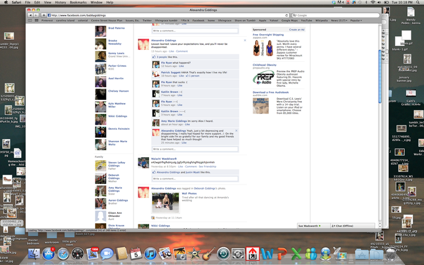Open Time Machine in dock
Screen dimensions: 424x265
pyautogui.click(x=223, y=254)
